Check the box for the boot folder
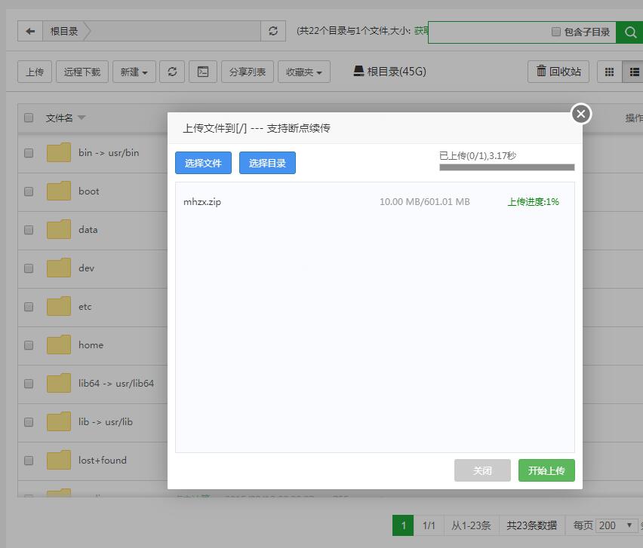The height and width of the screenshot is (548, 643). pyautogui.click(x=29, y=191)
